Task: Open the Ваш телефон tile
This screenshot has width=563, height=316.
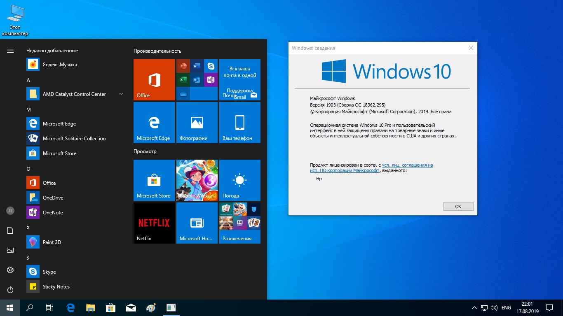Action: [x=240, y=123]
